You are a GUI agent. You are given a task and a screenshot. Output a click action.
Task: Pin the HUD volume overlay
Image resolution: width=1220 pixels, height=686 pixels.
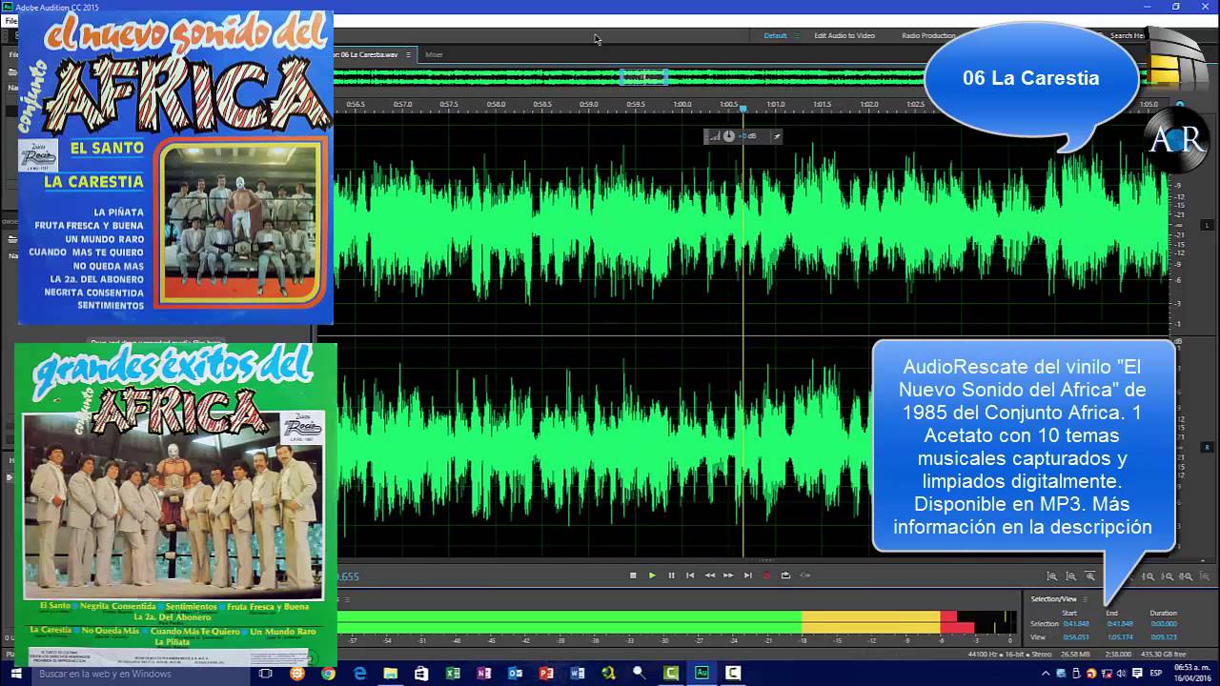point(777,136)
